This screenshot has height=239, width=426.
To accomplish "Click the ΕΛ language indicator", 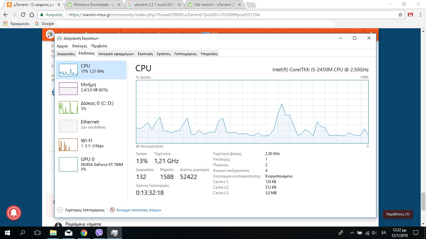I will pyautogui.click(x=384, y=232).
